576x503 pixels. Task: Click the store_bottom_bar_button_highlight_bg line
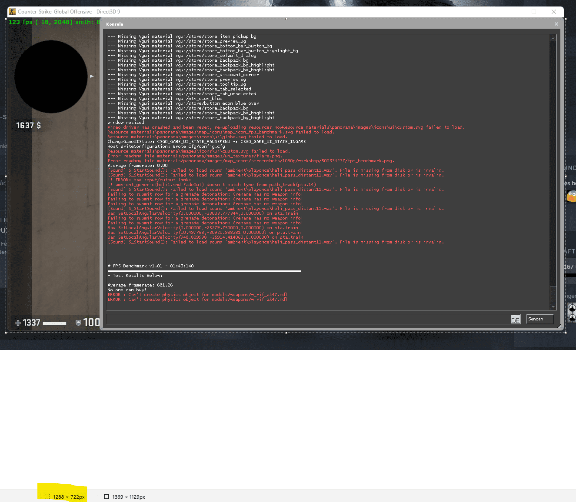pyautogui.click(x=203, y=51)
